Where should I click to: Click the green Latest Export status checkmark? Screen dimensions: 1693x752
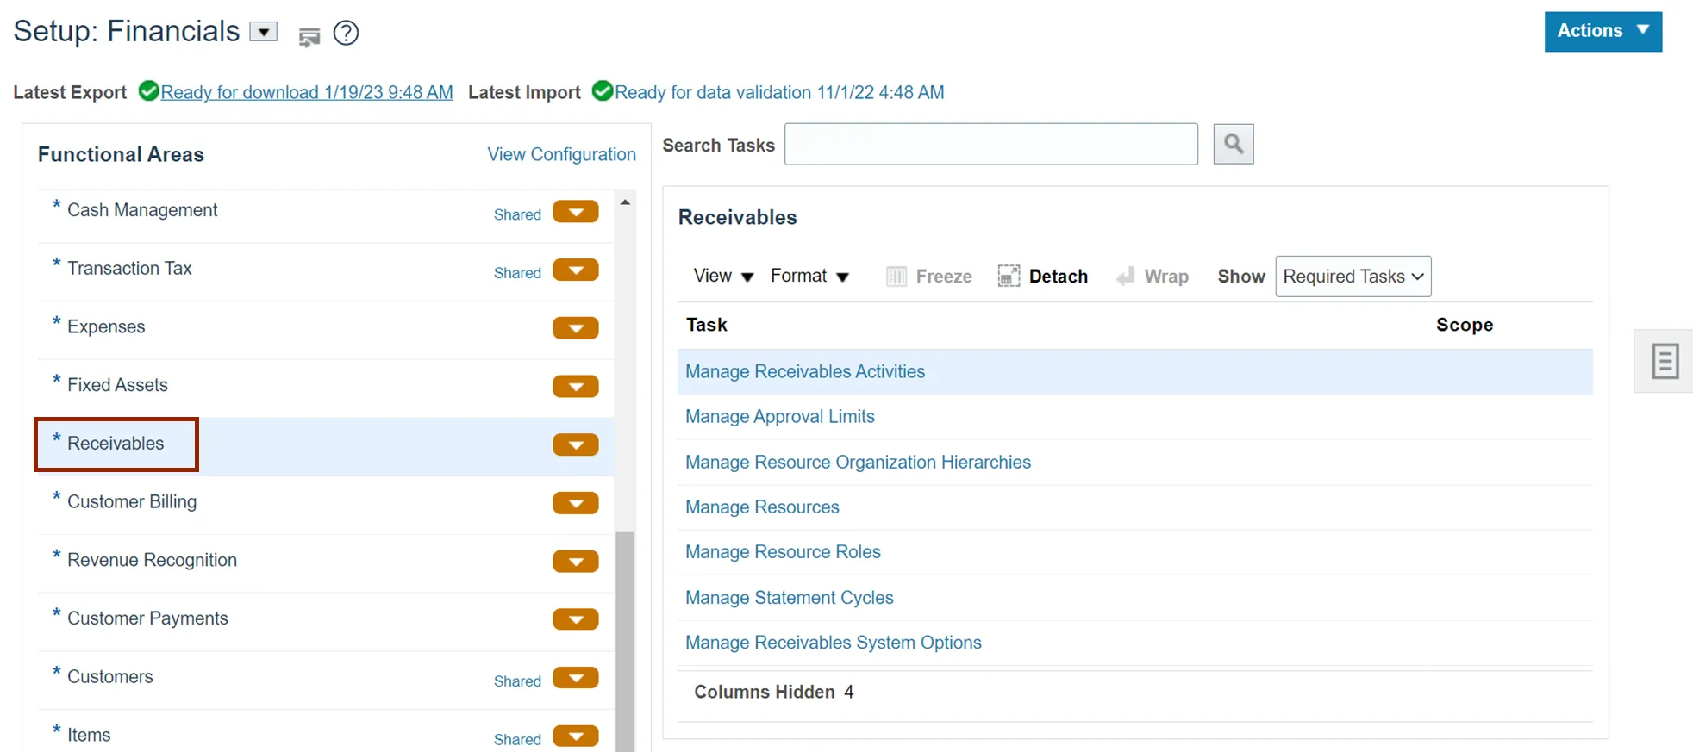coord(148,91)
